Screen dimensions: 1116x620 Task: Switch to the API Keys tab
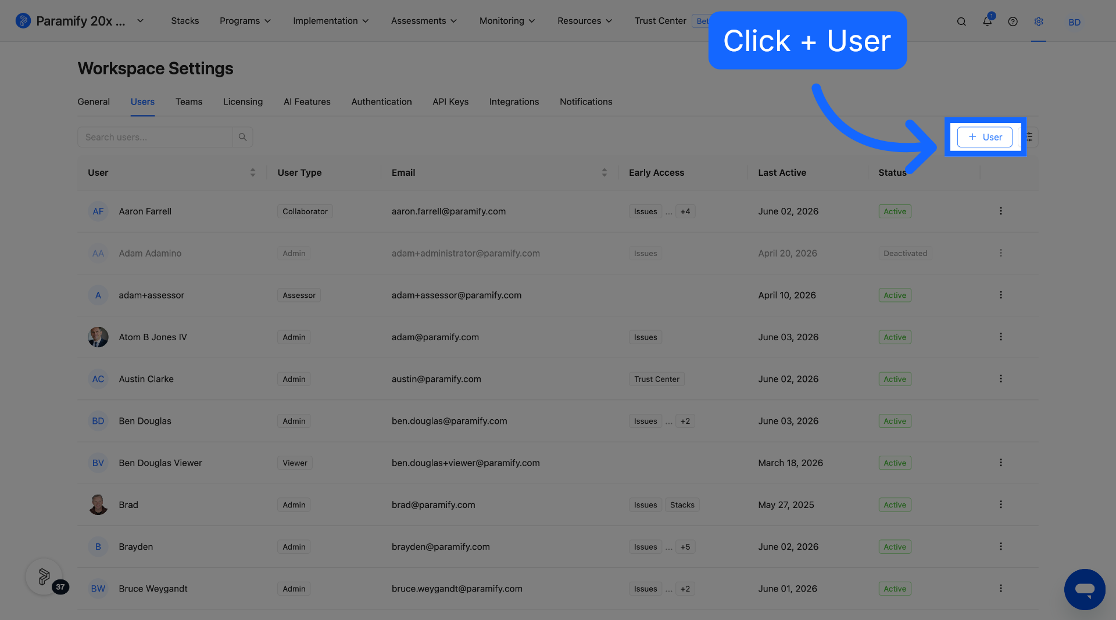(450, 102)
